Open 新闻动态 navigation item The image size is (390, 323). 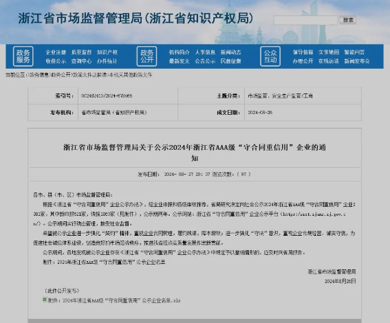[231, 52]
